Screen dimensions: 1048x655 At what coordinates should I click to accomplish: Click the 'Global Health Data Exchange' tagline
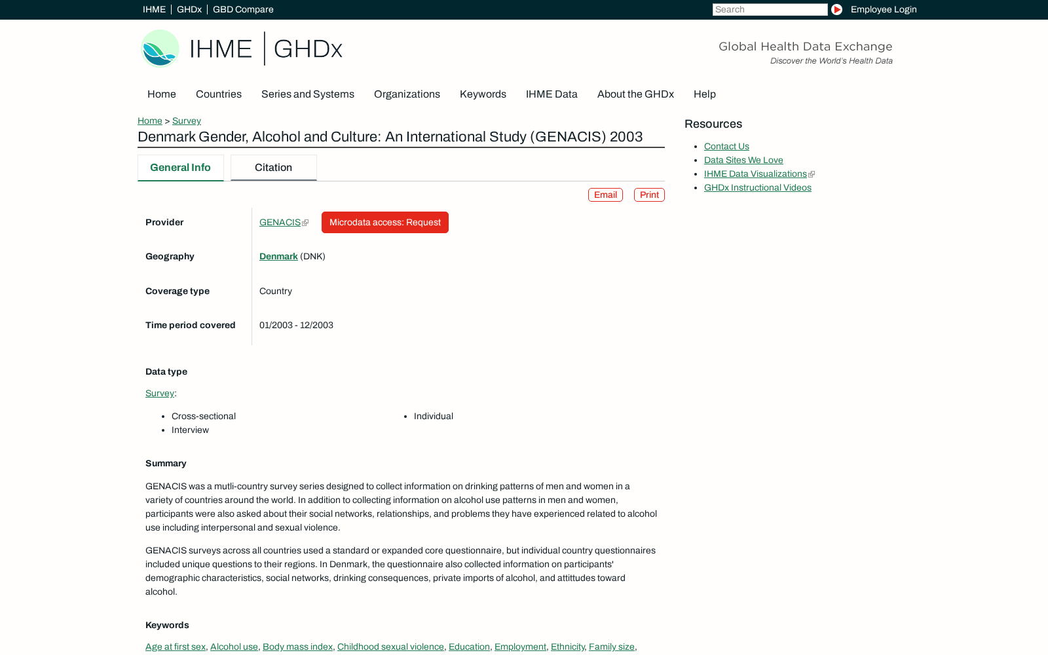(x=806, y=47)
